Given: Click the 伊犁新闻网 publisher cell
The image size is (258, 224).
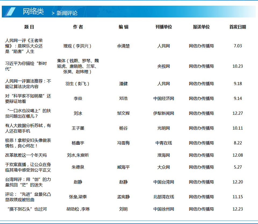Looking at the screenshot, I should 163,113.
